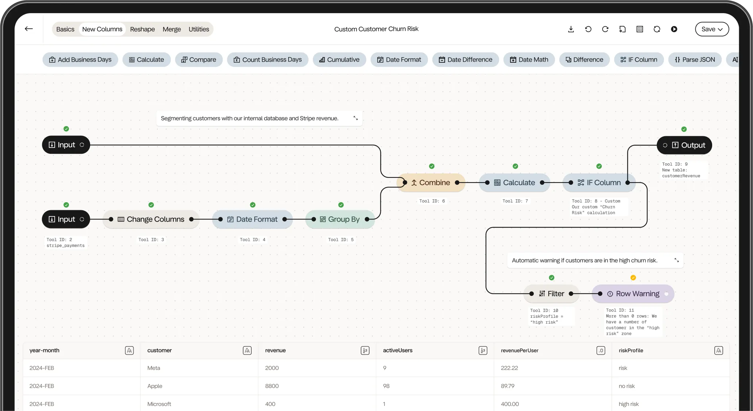Click the redo arrow icon
Image resolution: width=753 pixels, height=411 pixels.
pyautogui.click(x=605, y=29)
